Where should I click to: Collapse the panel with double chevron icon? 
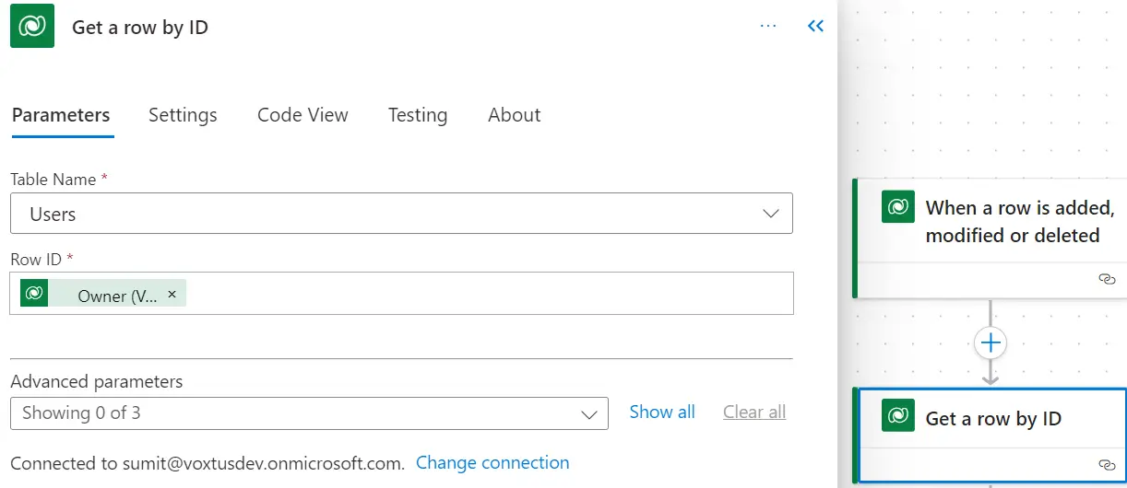click(x=815, y=27)
